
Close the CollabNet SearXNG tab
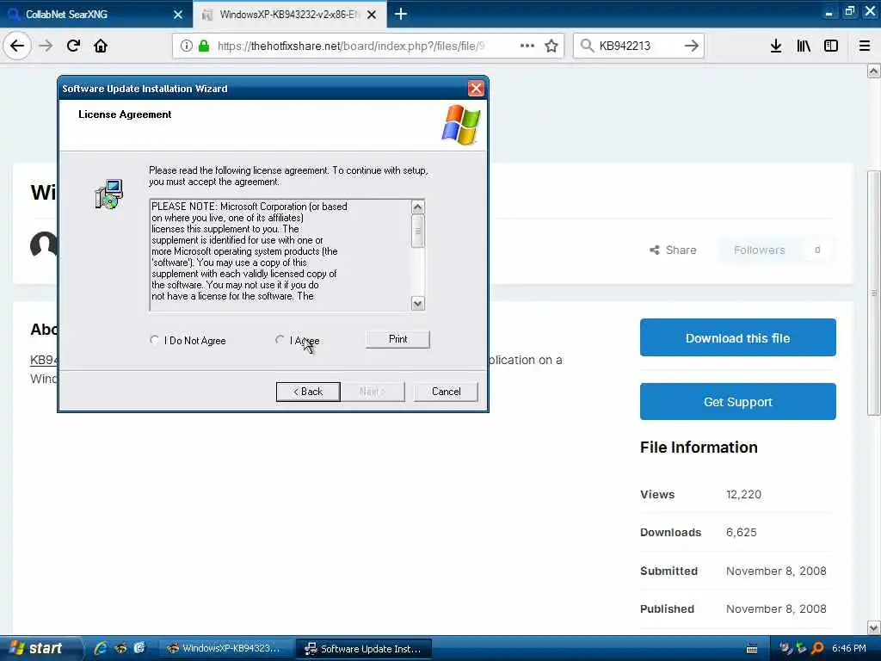pyautogui.click(x=178, y=15)
